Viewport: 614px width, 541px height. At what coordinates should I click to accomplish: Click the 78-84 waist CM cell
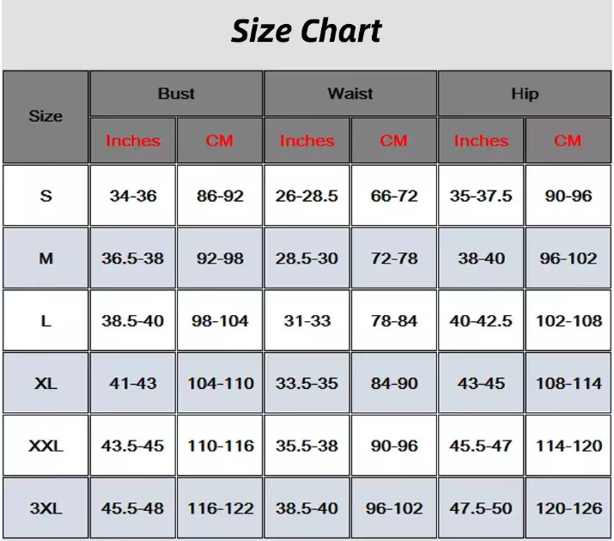394,320
